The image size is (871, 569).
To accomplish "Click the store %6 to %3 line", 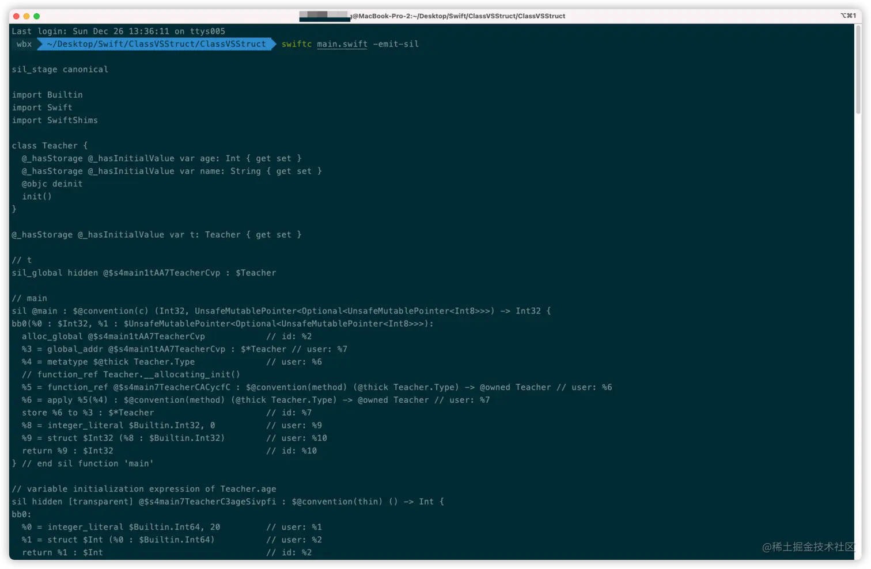I will [166, 413].
